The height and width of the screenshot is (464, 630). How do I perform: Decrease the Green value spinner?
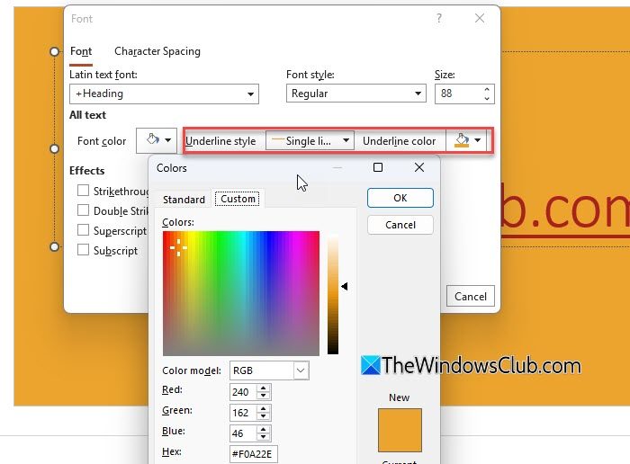[x=263, y=416]
